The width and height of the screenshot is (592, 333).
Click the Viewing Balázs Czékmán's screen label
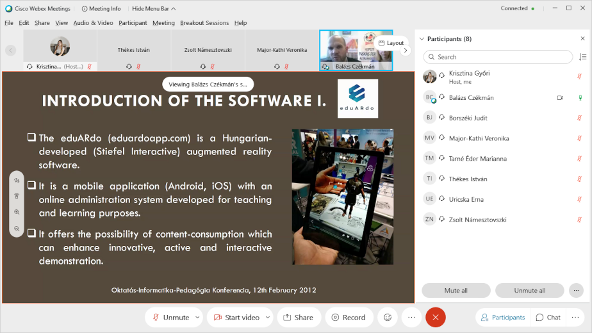pyautogui.click(x=208, y=85)
